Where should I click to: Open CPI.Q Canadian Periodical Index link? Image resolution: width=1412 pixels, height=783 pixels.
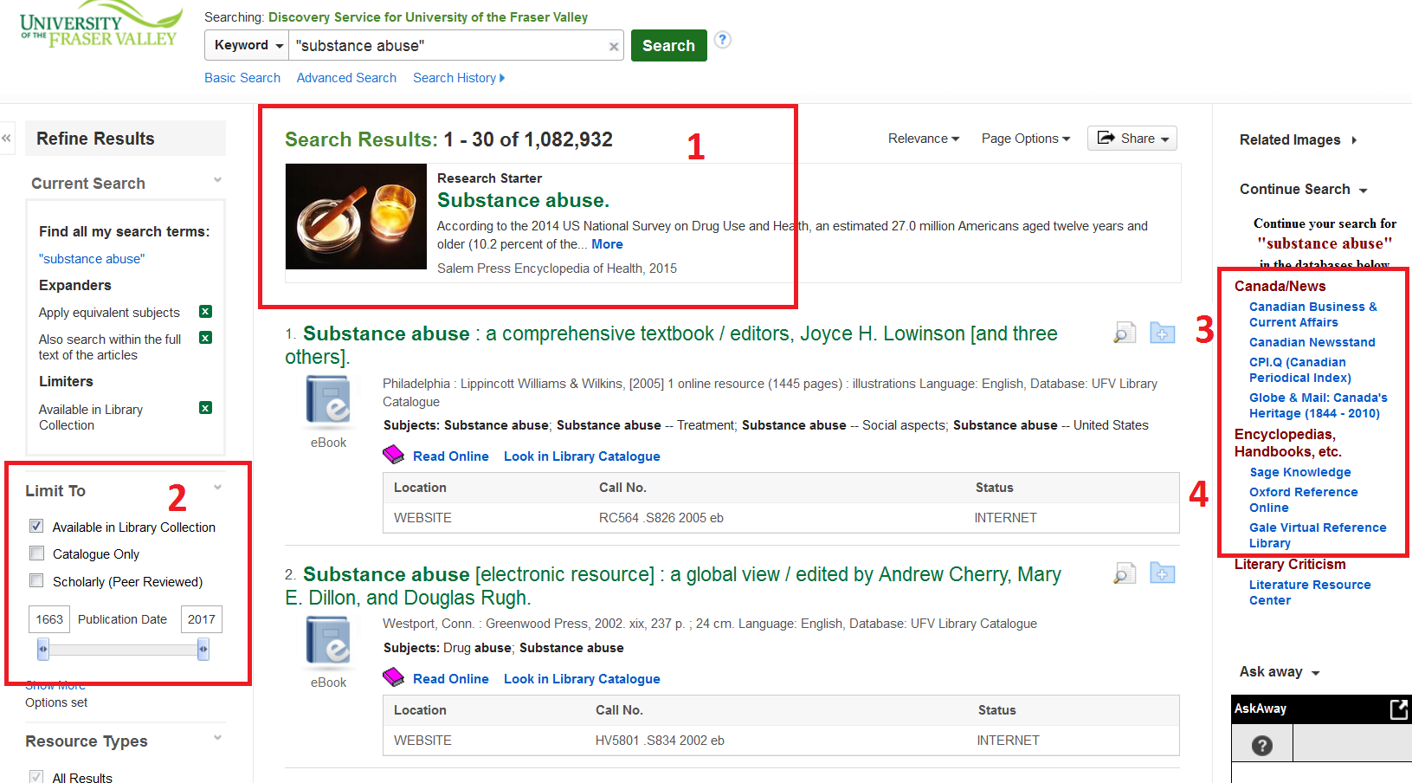pyautogui.click(x=1299, y=370)
